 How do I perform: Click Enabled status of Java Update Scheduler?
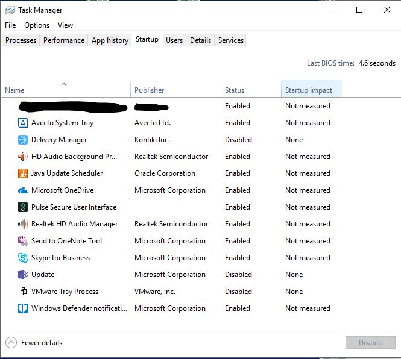(238, 173)
